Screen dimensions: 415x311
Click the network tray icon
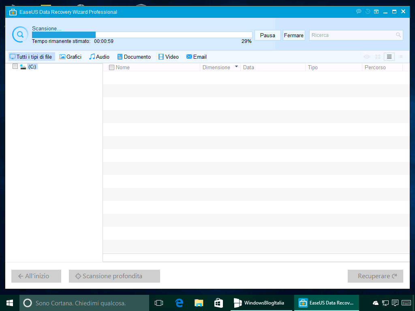pyautogui.click(x=385, y=303)
